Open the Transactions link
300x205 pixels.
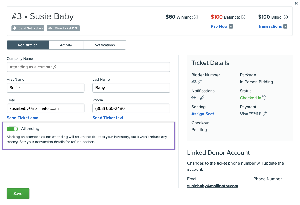(270, 26)
